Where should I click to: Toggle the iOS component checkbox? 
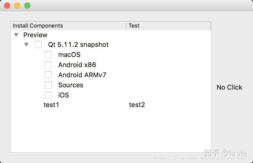point(48,95)
